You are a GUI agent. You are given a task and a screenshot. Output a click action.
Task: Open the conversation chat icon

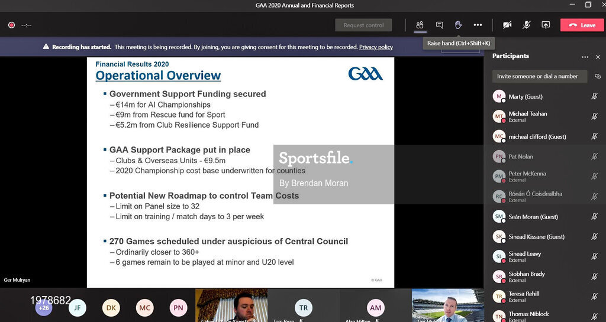440,25
